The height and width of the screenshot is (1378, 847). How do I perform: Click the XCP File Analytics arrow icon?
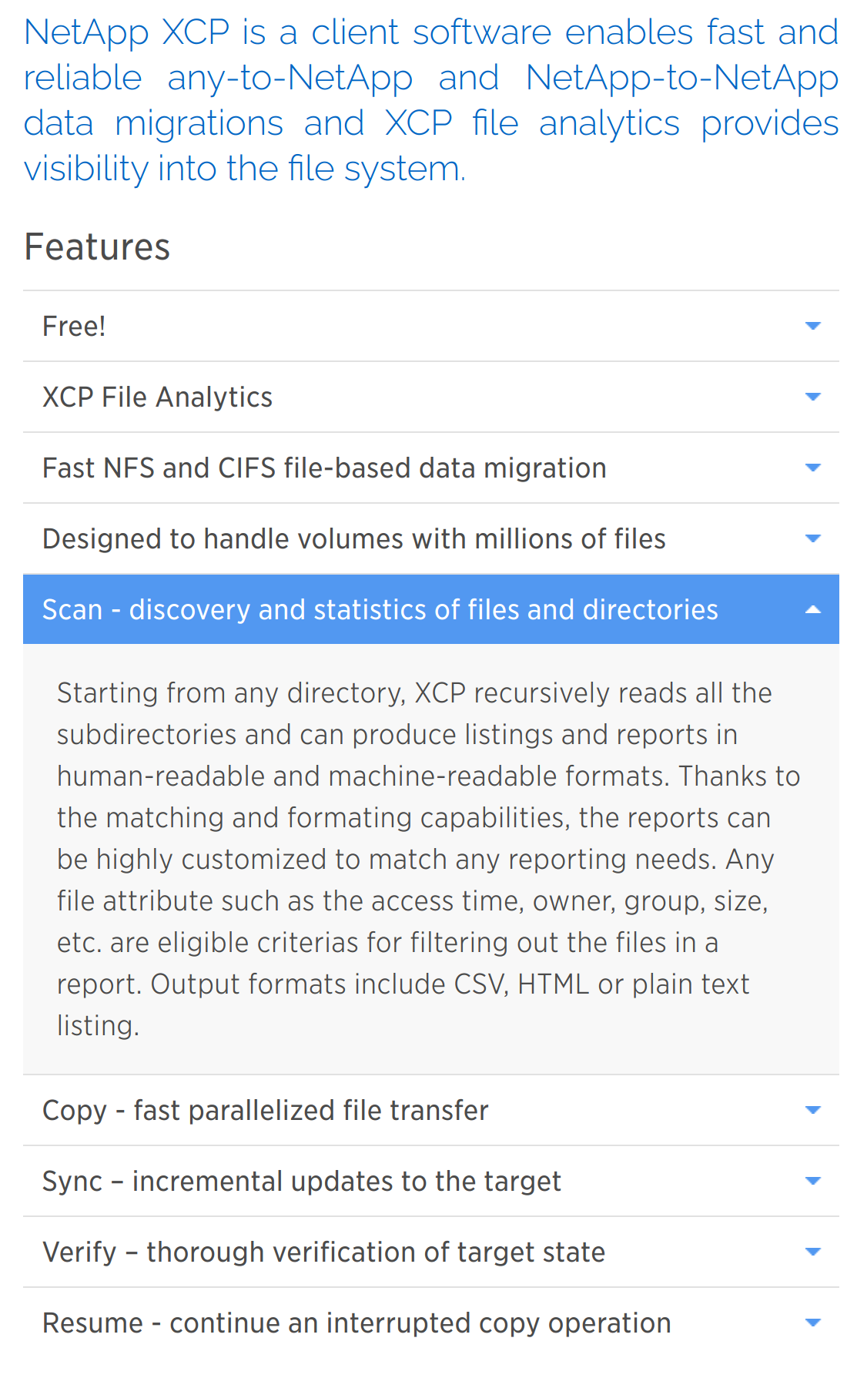812,397
